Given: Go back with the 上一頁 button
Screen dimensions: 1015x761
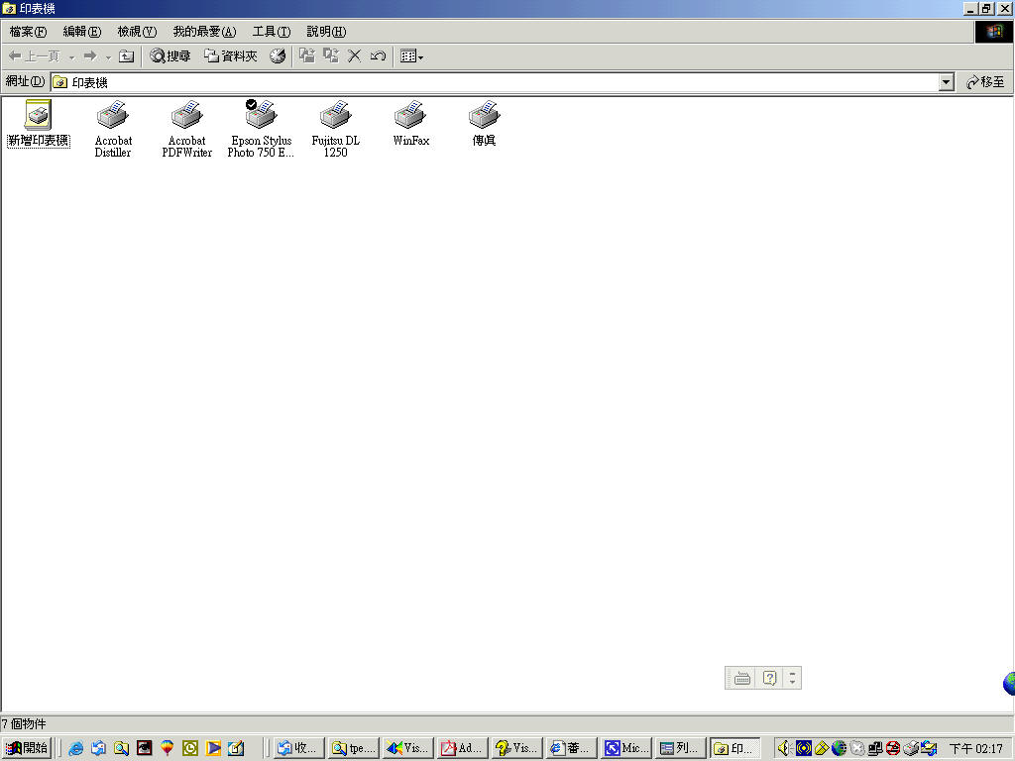Looking at the screenshot, I should (34, 56).
